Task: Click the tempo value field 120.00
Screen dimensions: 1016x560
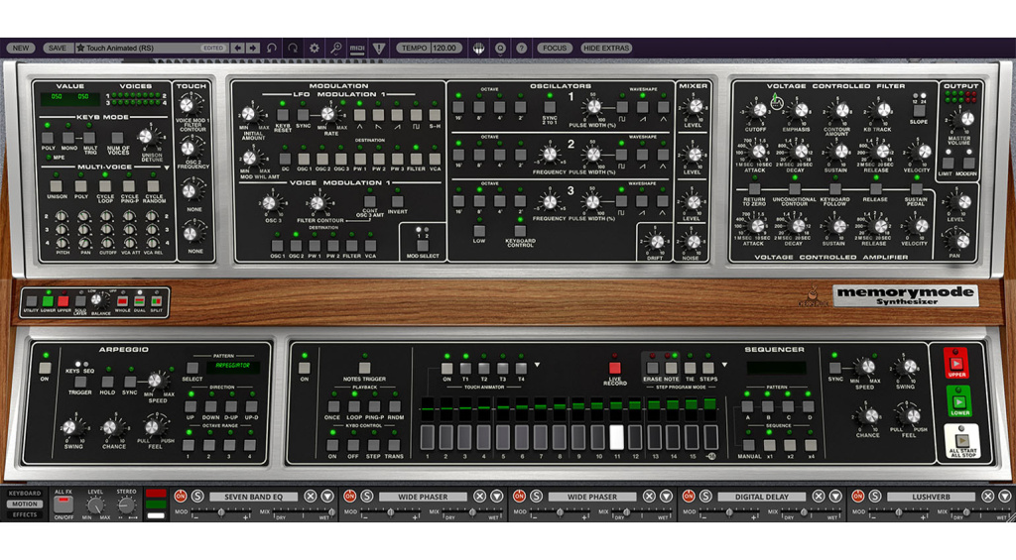Action: 445,48
